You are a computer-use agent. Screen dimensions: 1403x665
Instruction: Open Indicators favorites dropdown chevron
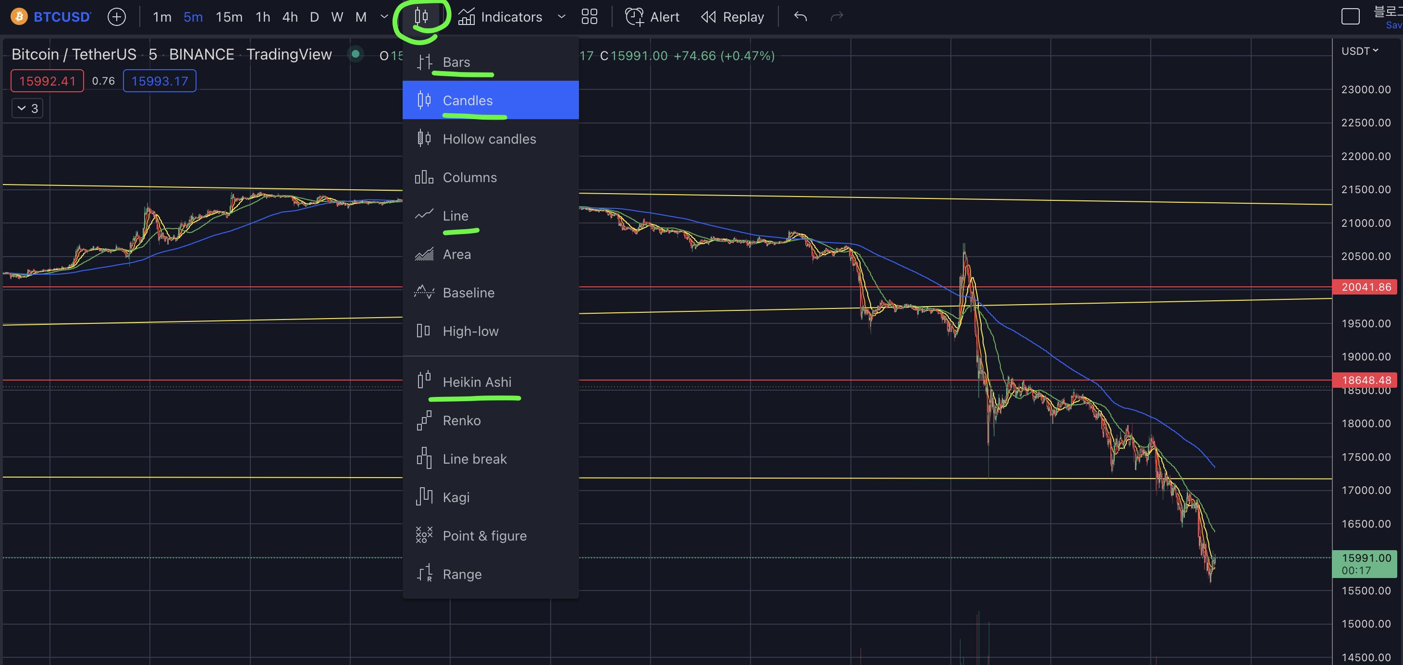[562, 17]
